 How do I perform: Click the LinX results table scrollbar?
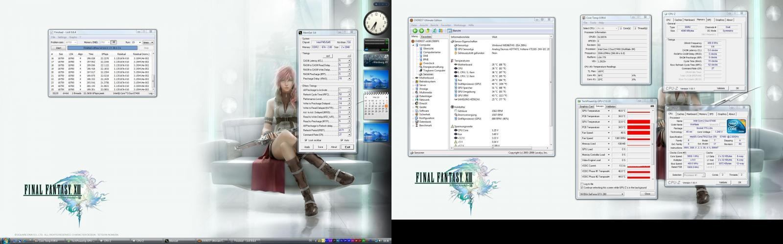coord(154,71)
